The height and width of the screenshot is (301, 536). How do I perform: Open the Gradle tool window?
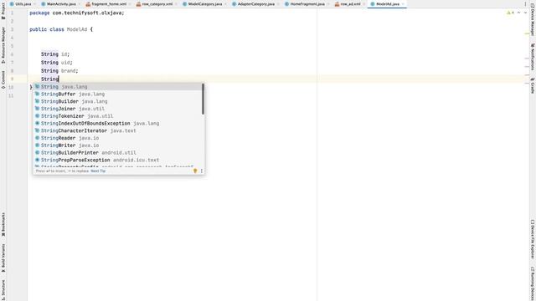point(533,85)
